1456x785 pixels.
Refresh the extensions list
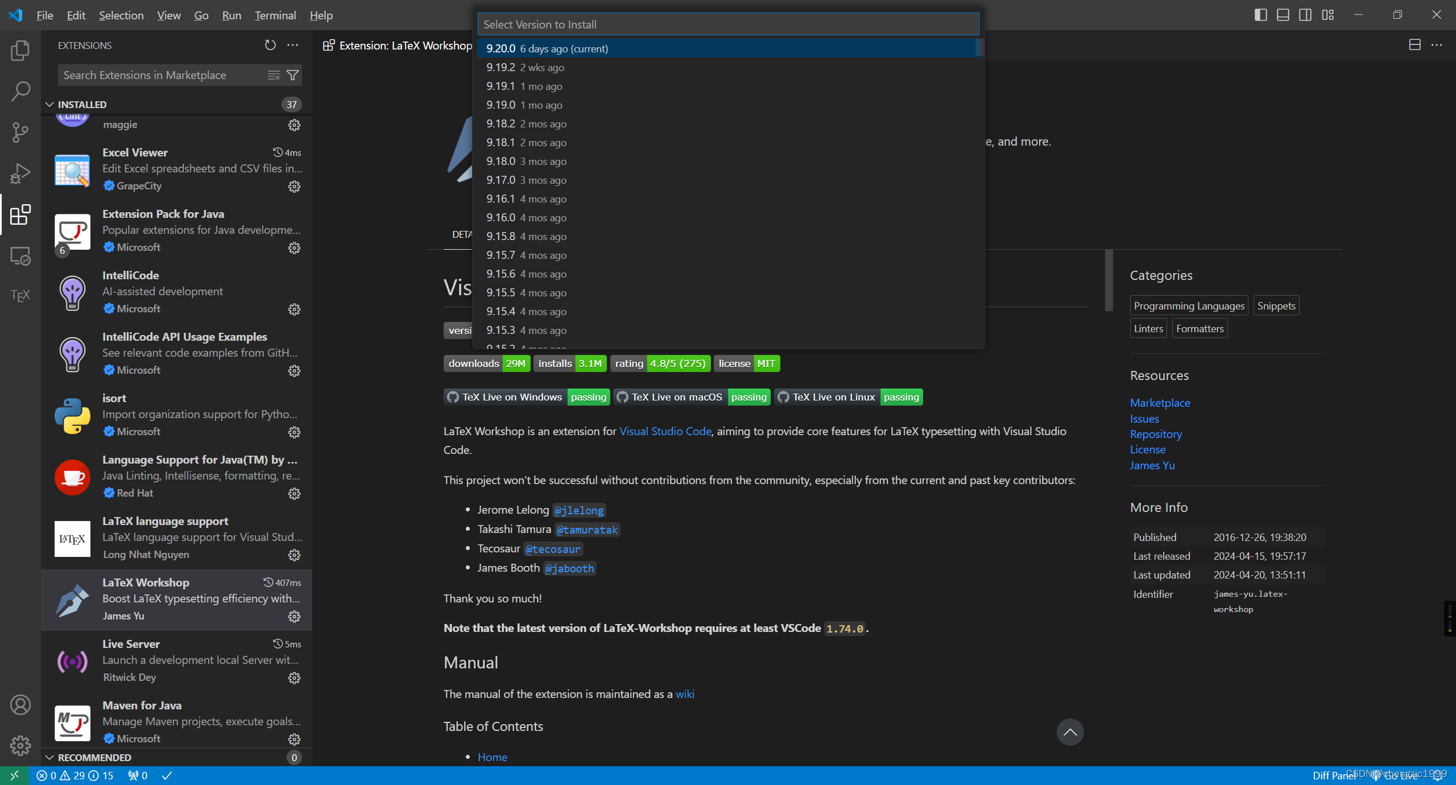(270, 45)
